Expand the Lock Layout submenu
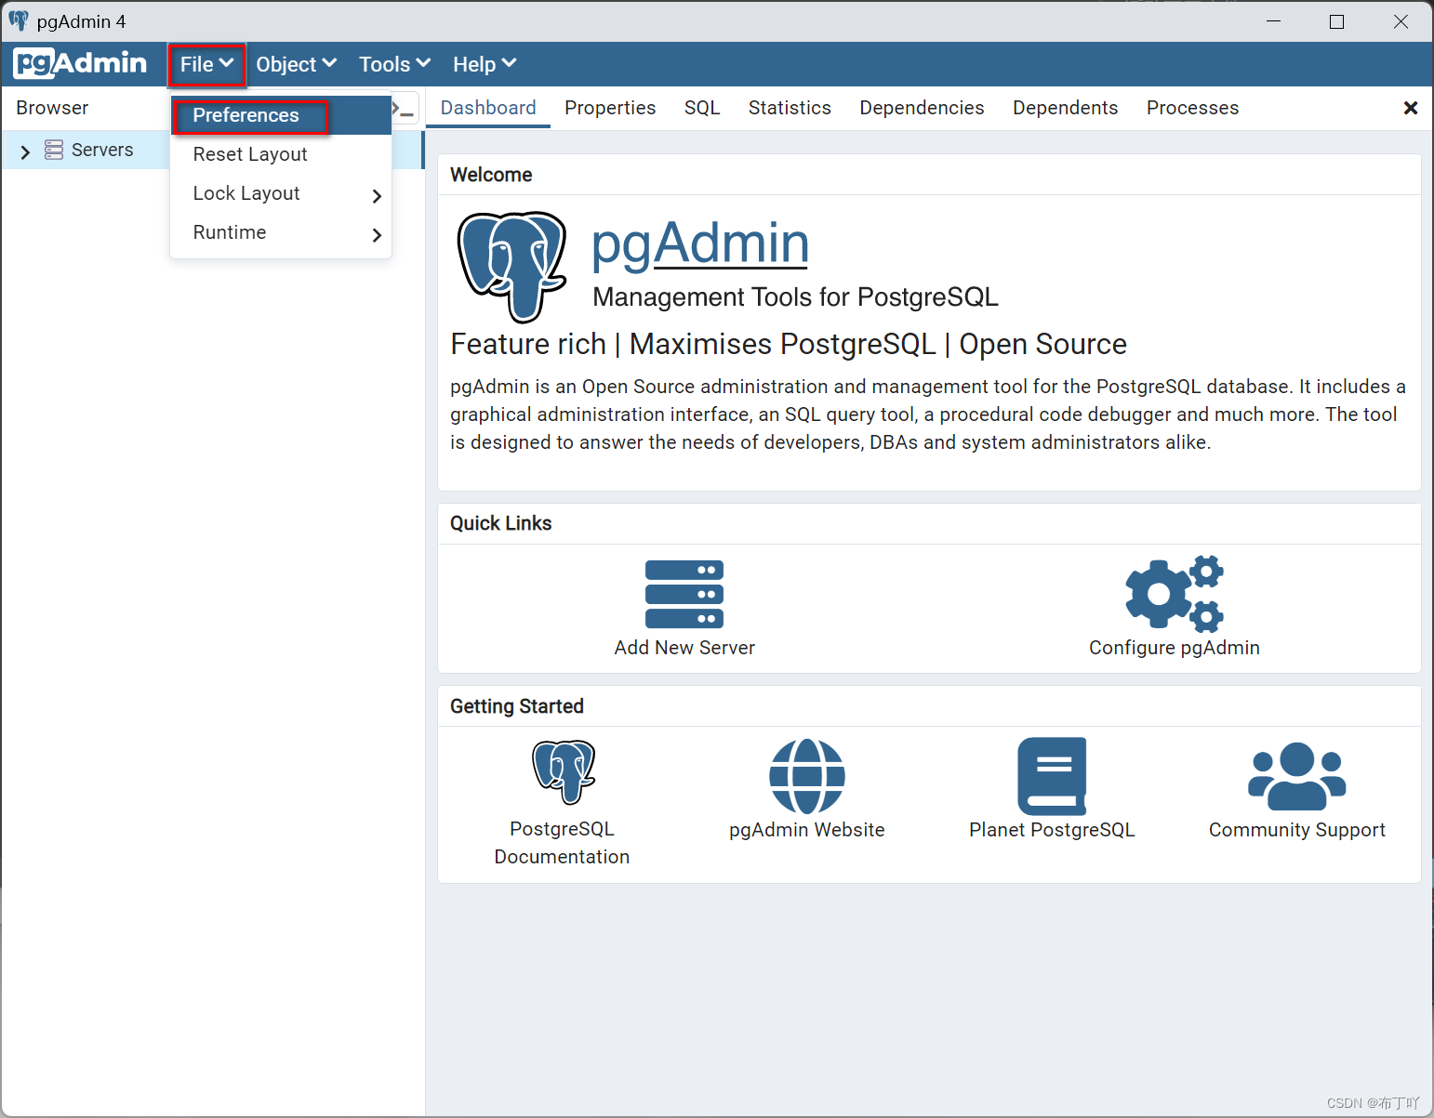Image resolution: width=1434 pixels, height=1118 pixels. (281, 193)
